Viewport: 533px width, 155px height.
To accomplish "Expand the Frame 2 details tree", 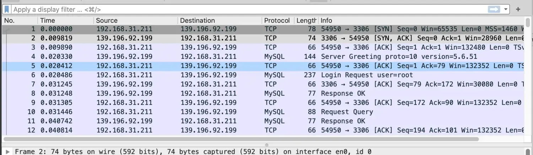I will (x=8, y=152).
